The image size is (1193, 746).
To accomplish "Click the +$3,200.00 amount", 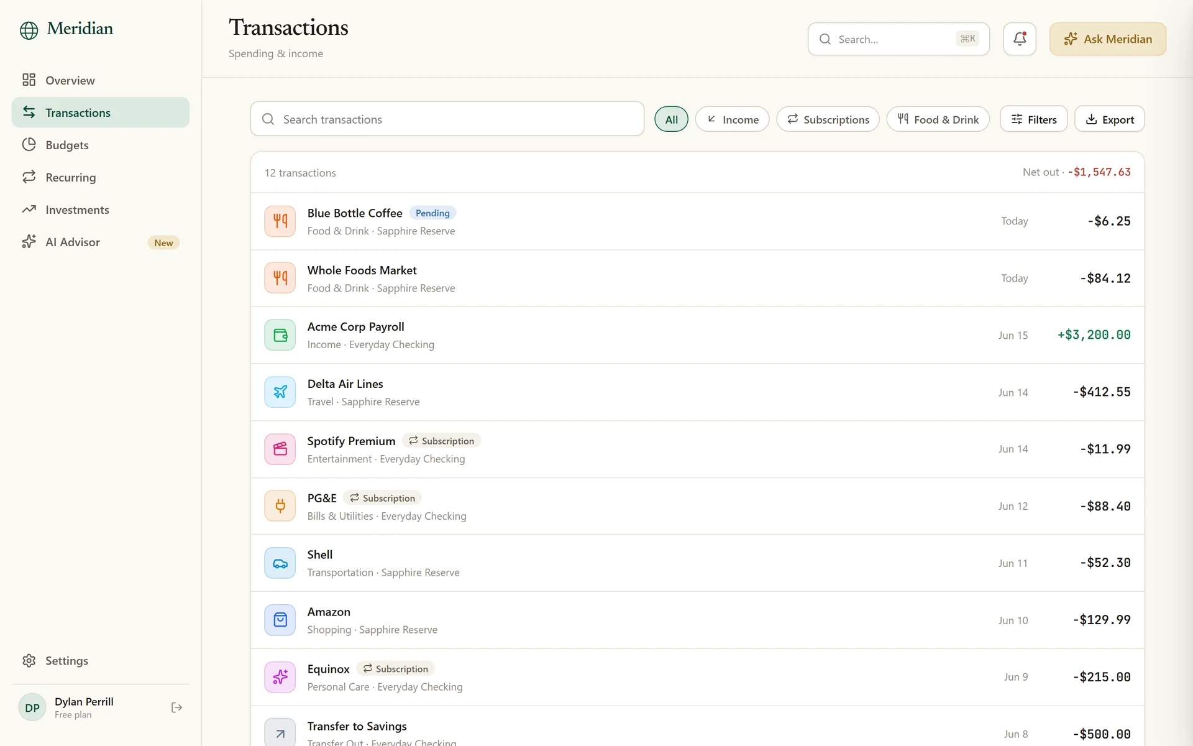I will point(1094,335).
